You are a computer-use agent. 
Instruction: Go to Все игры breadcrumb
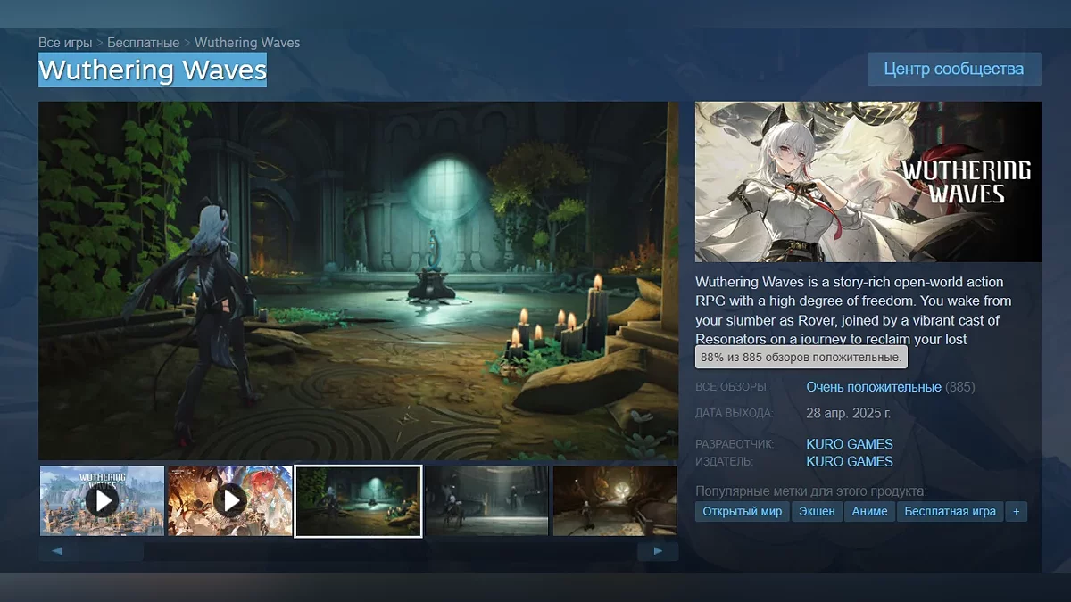tap(65, 43)
